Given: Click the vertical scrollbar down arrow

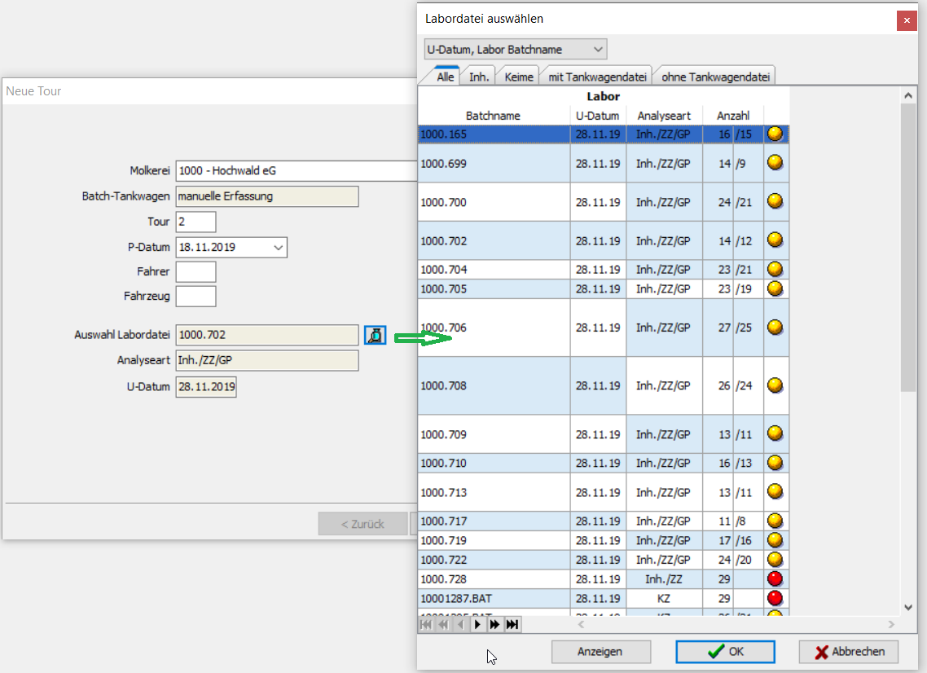Looking at the screenshot, I should pyautogui.click(x=909, y=607).
